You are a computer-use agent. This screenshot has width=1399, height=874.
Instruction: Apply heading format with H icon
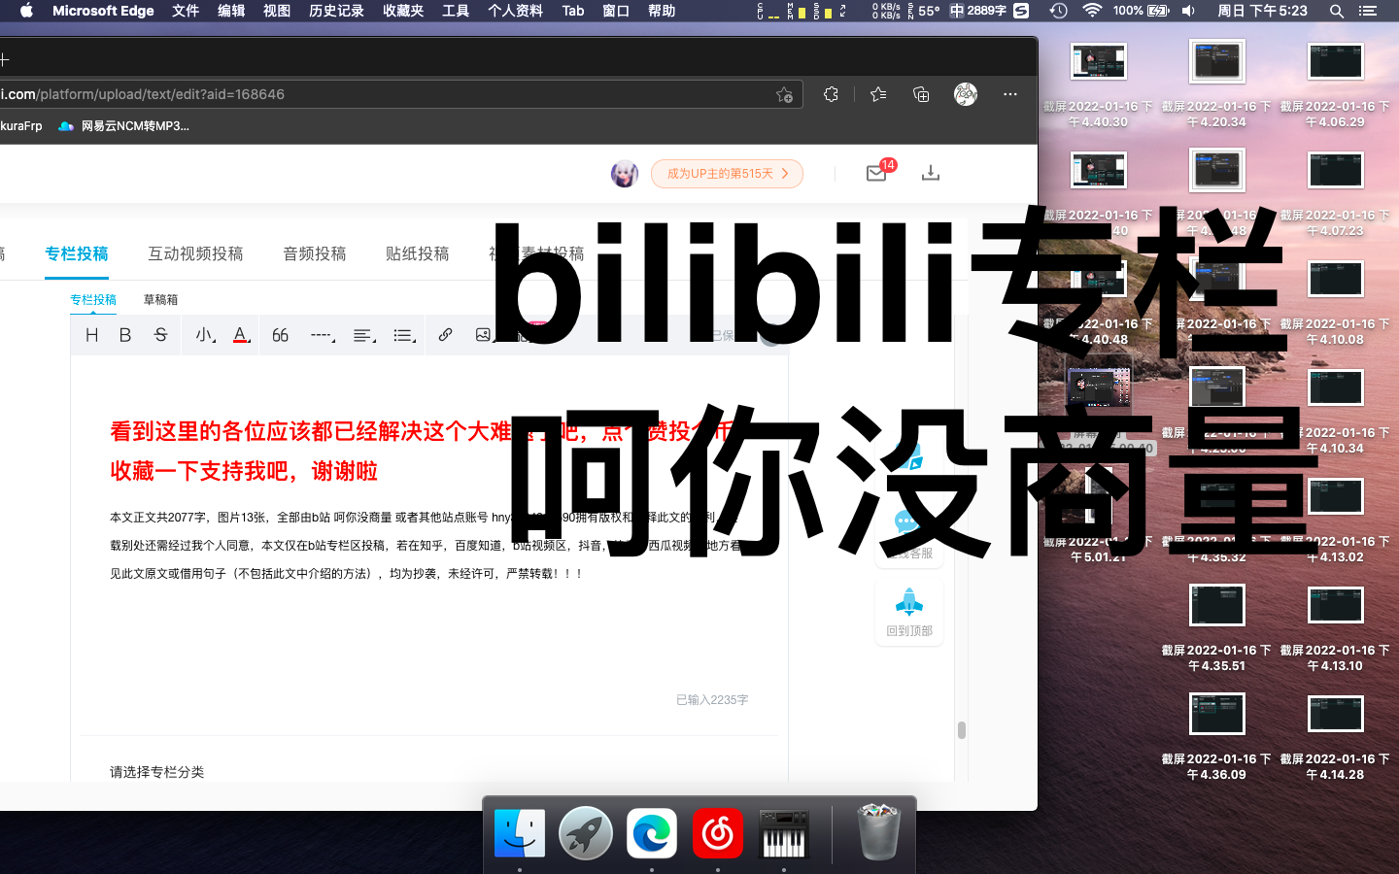[92, 335]
